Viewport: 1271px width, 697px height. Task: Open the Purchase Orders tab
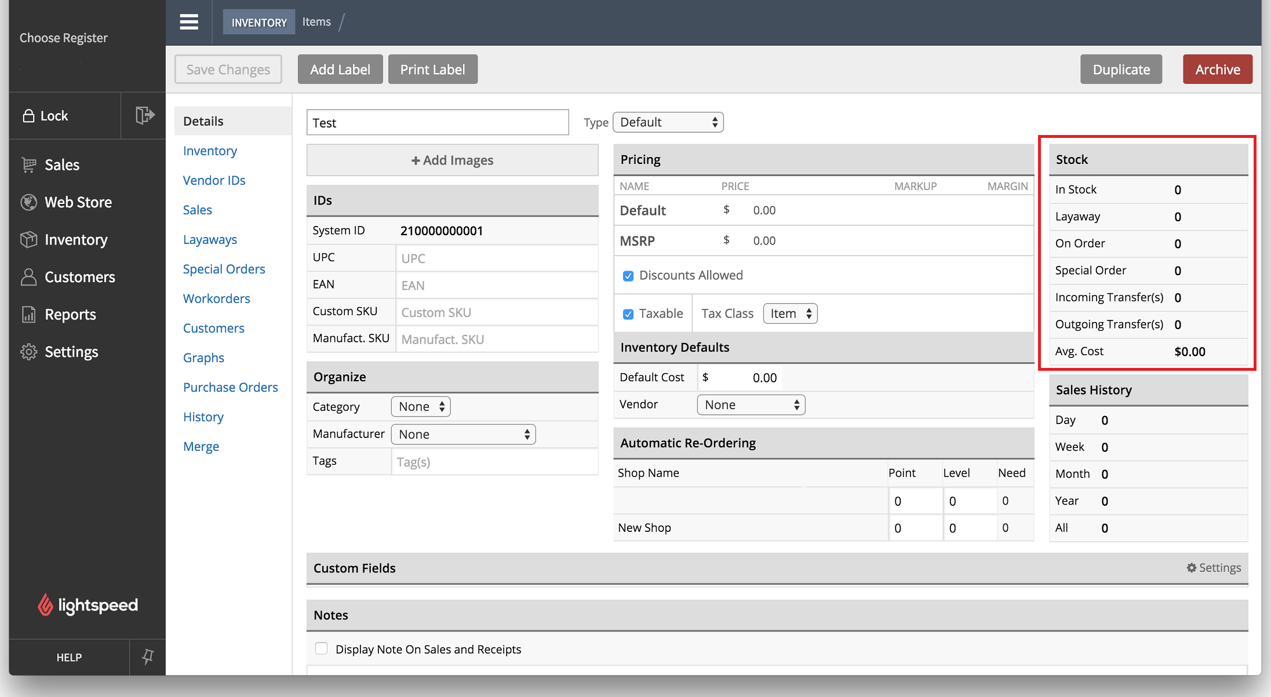(231, 387)
